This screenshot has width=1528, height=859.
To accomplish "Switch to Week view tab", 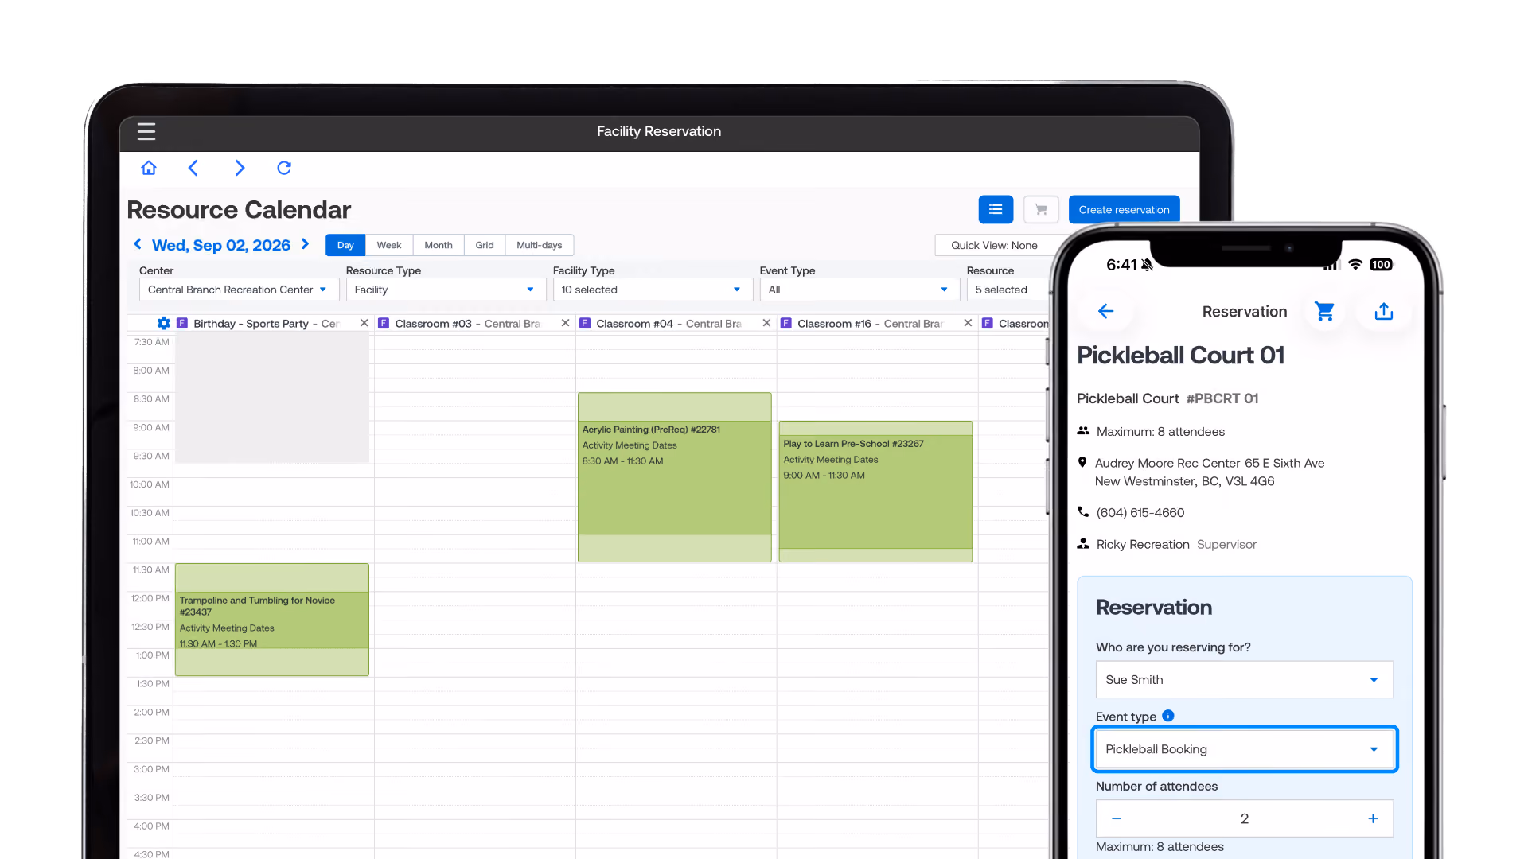I will pyautogui.click(x=389, y=245).
